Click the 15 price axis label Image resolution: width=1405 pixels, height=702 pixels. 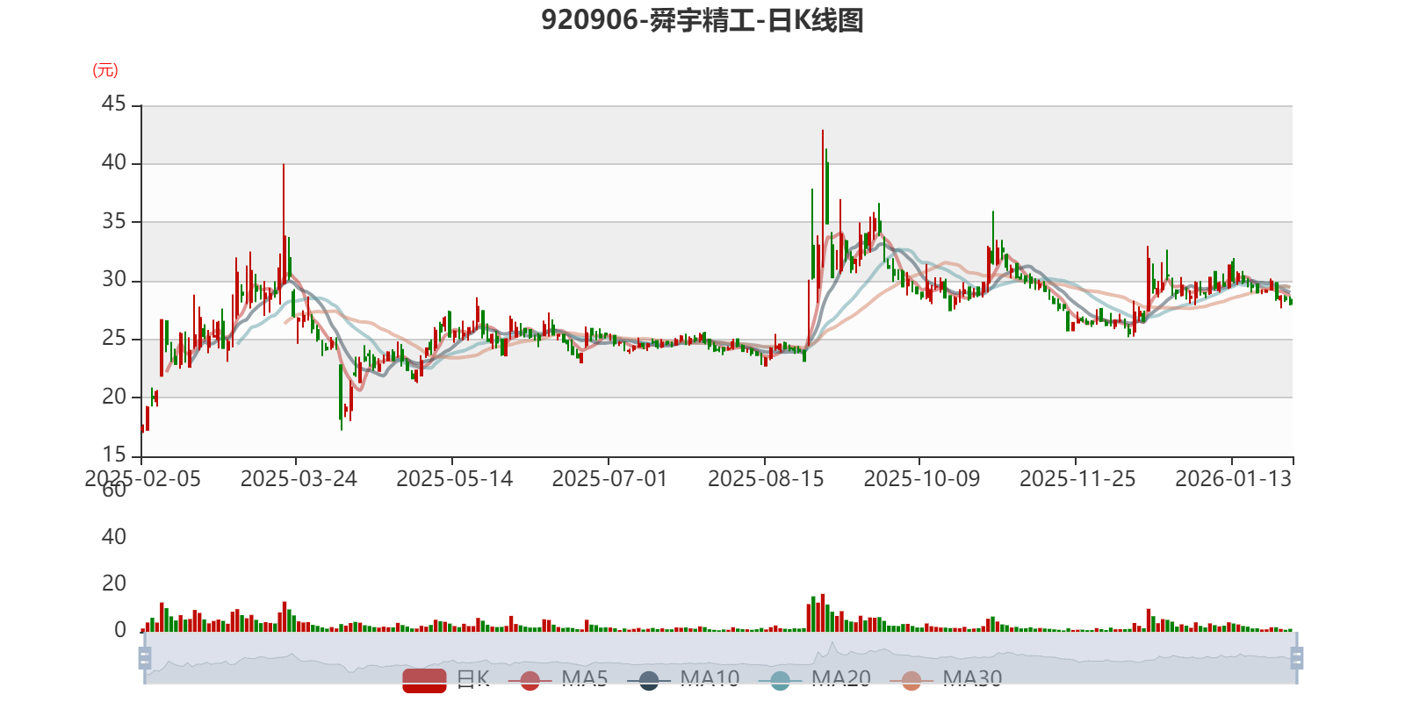114,455
